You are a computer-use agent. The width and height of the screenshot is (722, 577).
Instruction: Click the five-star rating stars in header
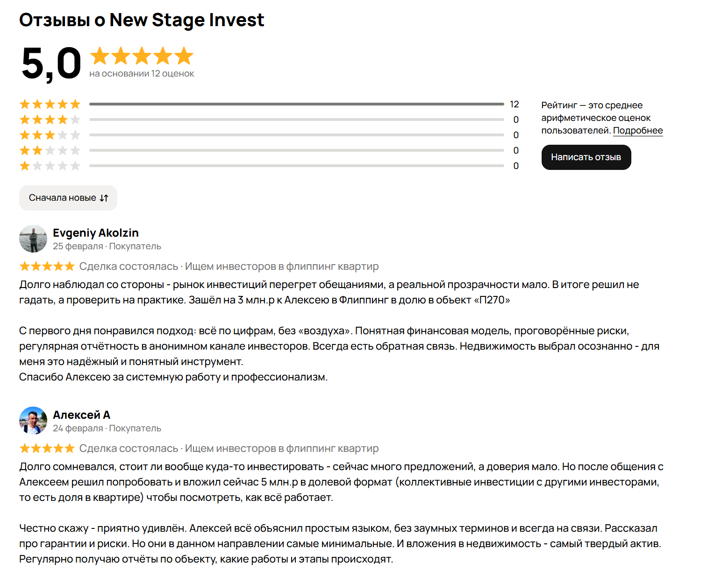pos(140,56)
